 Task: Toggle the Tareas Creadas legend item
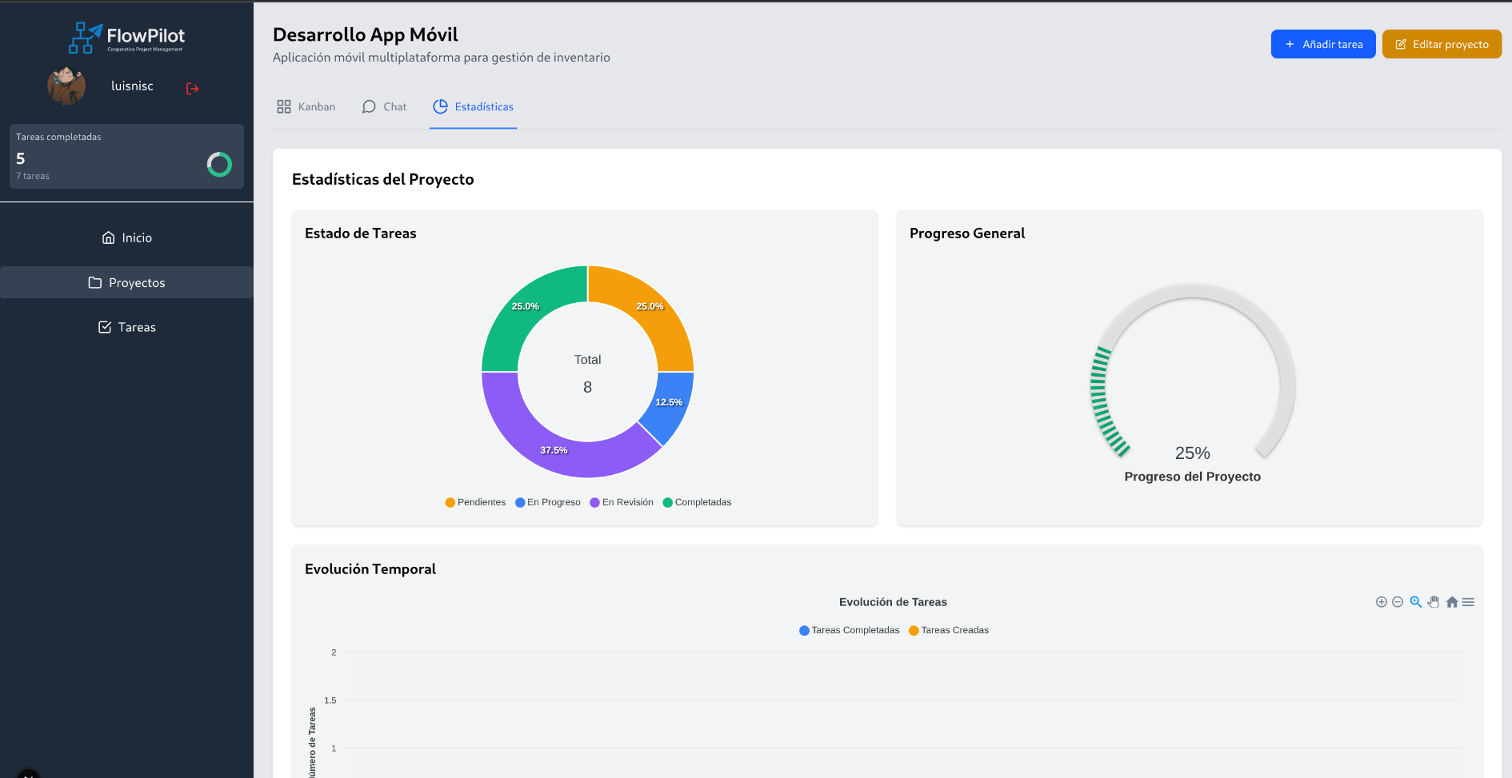(949, 630)
